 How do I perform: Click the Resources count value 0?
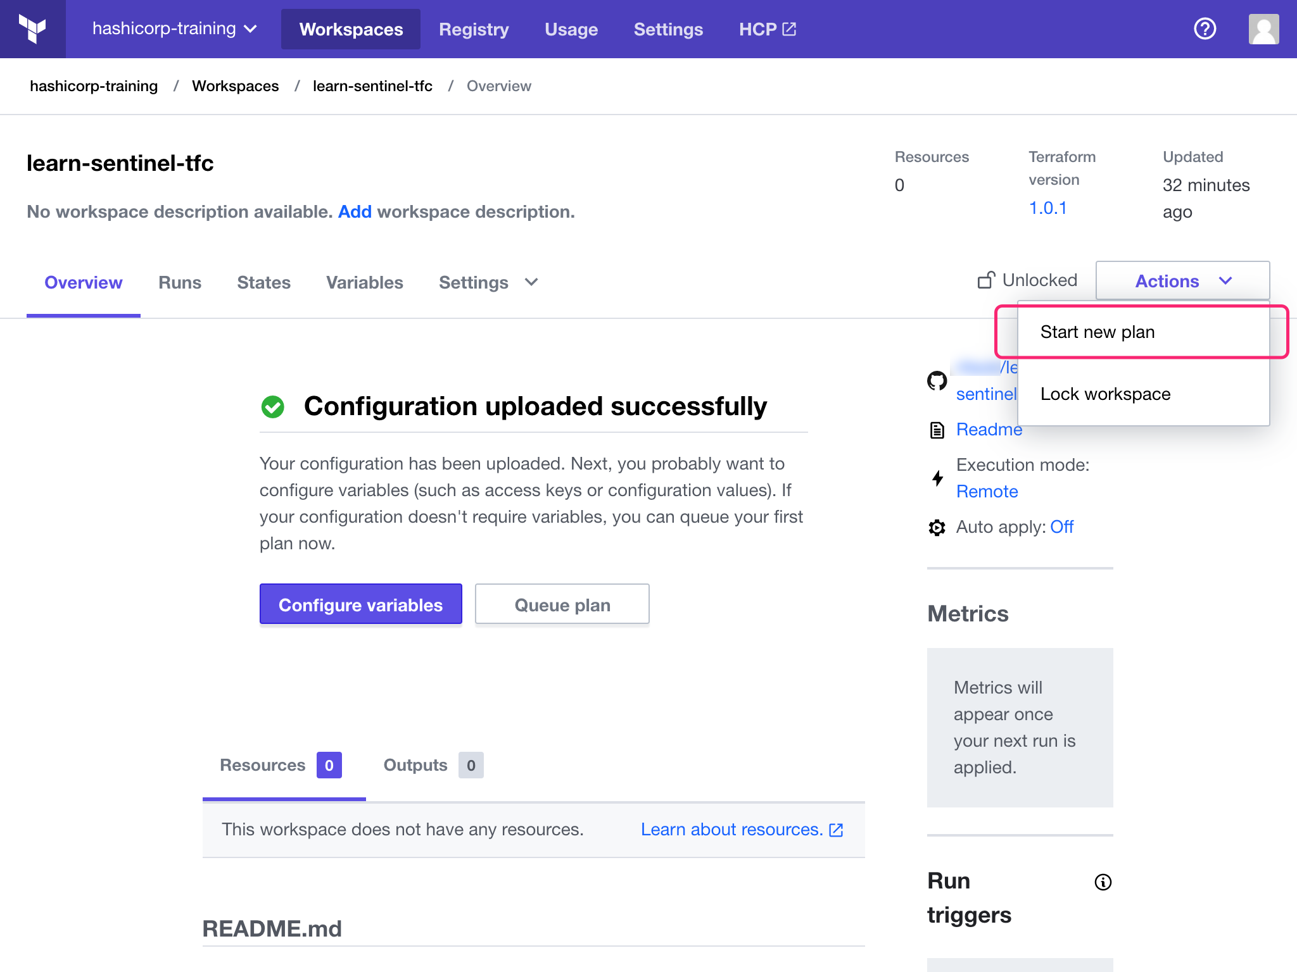tap(899, 185)
